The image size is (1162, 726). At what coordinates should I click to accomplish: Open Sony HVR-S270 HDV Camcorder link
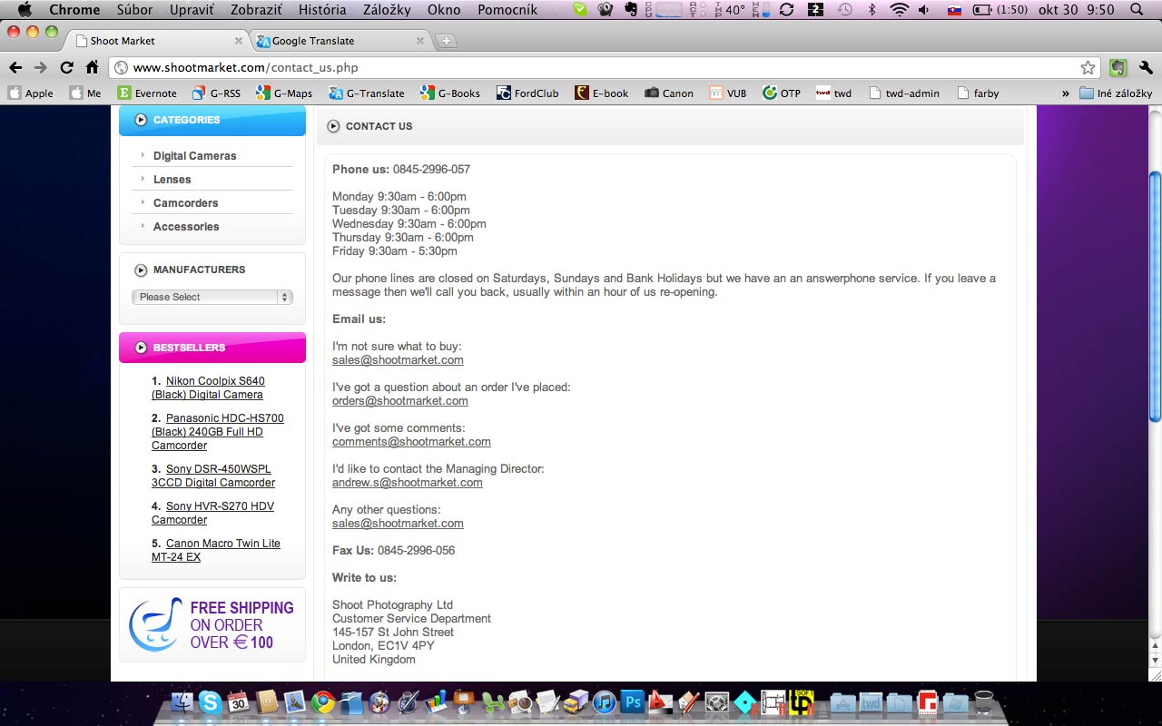pyautogui.click(x=213, y=513)
